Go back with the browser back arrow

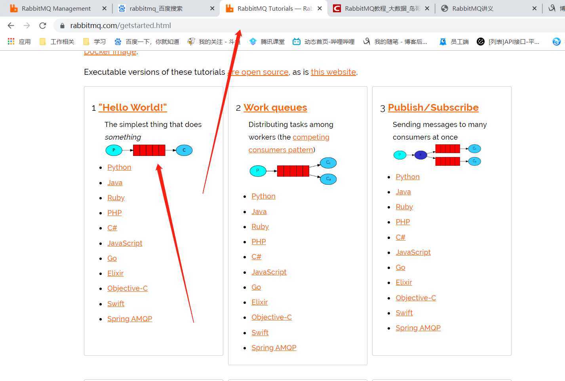click(x=11, y=26)
